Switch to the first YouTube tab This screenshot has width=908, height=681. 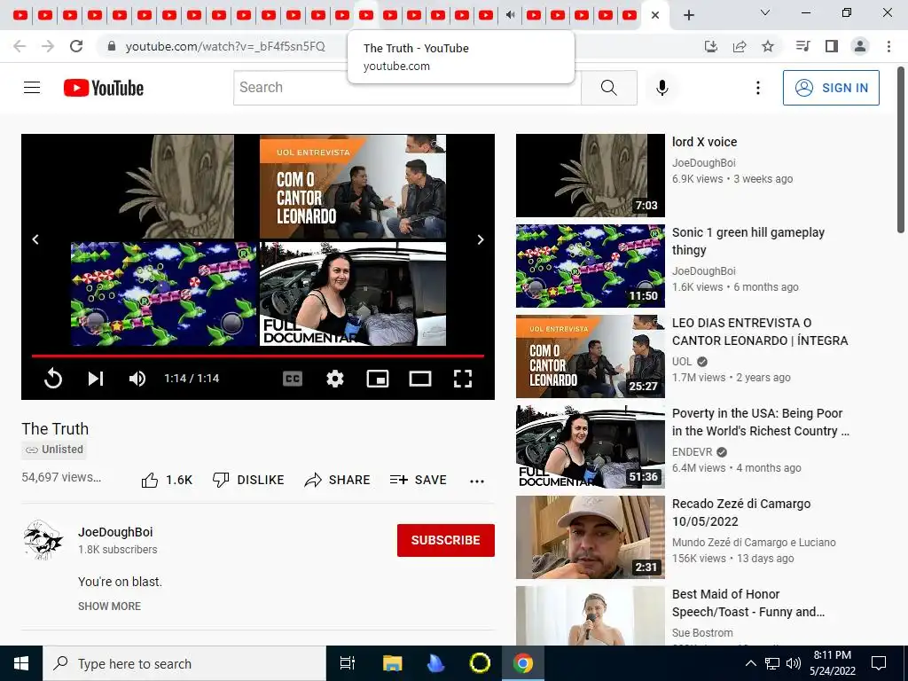20,15
